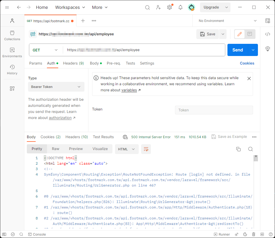
Task: Open the Environments sidebar panel
Action: (x=12, y=52)
